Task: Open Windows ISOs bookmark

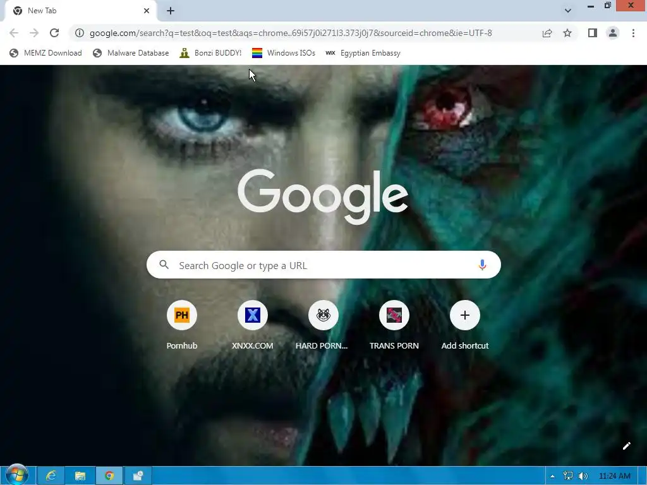Action: 284,53
